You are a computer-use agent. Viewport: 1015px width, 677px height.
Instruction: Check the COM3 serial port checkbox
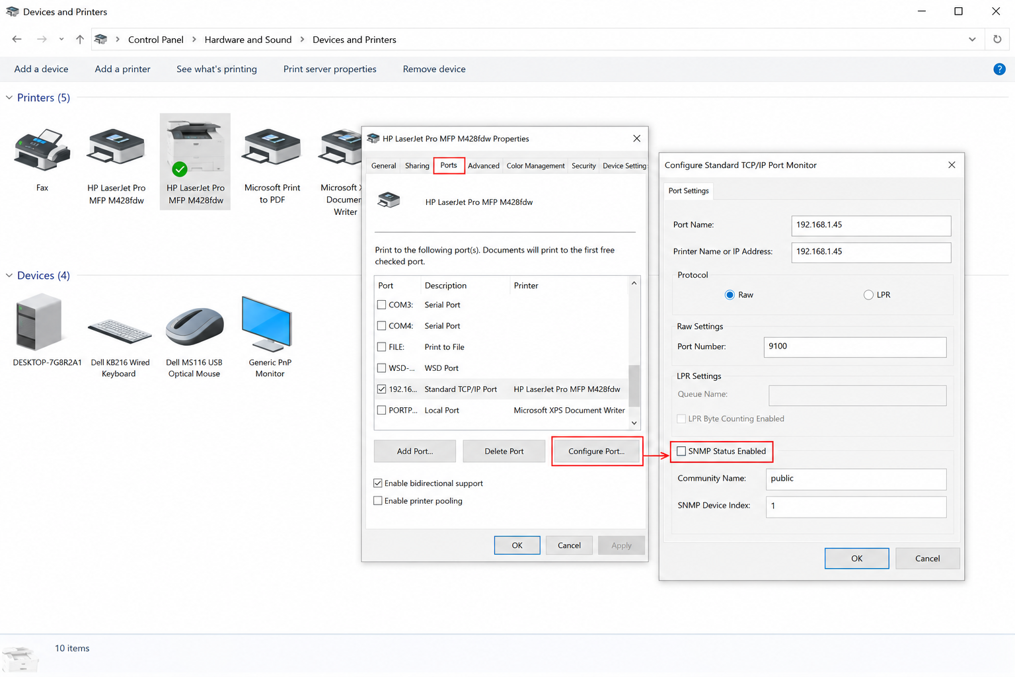click(x=381, y=305)
